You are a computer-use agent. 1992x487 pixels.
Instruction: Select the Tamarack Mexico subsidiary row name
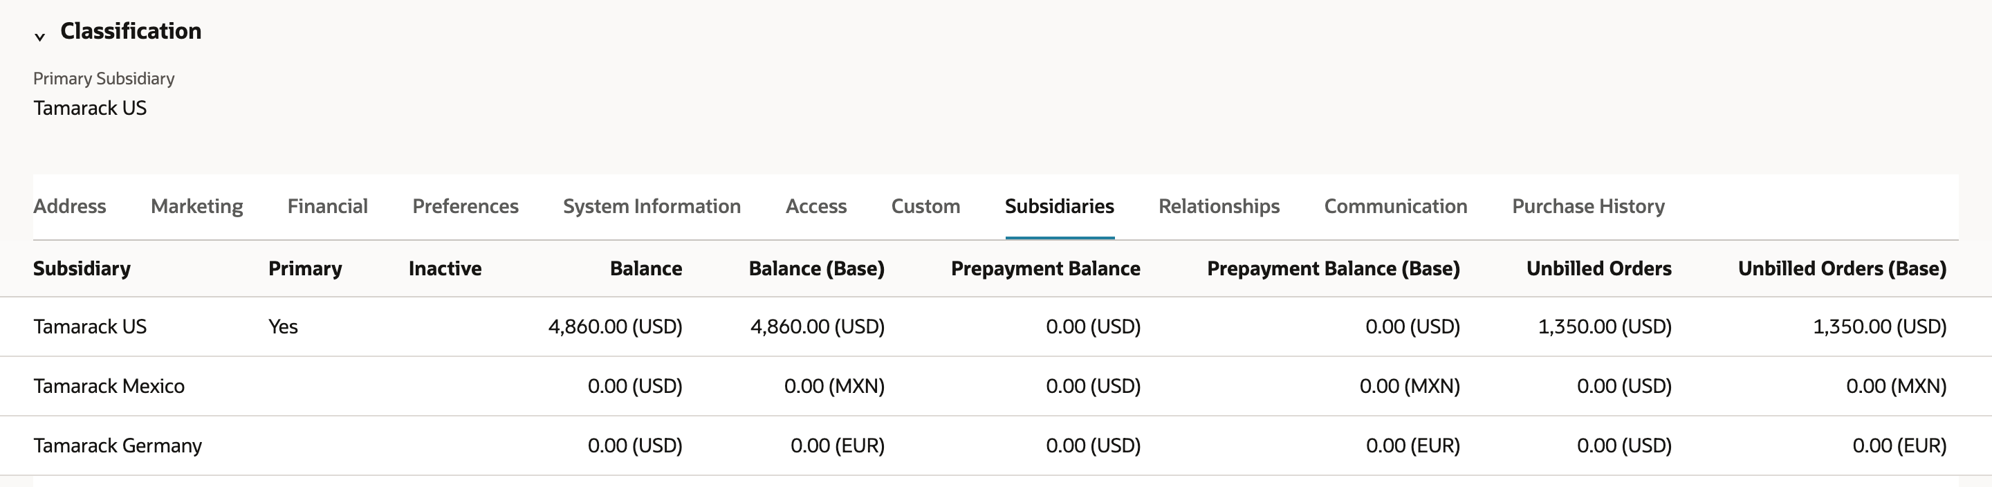tap(109, 386)
